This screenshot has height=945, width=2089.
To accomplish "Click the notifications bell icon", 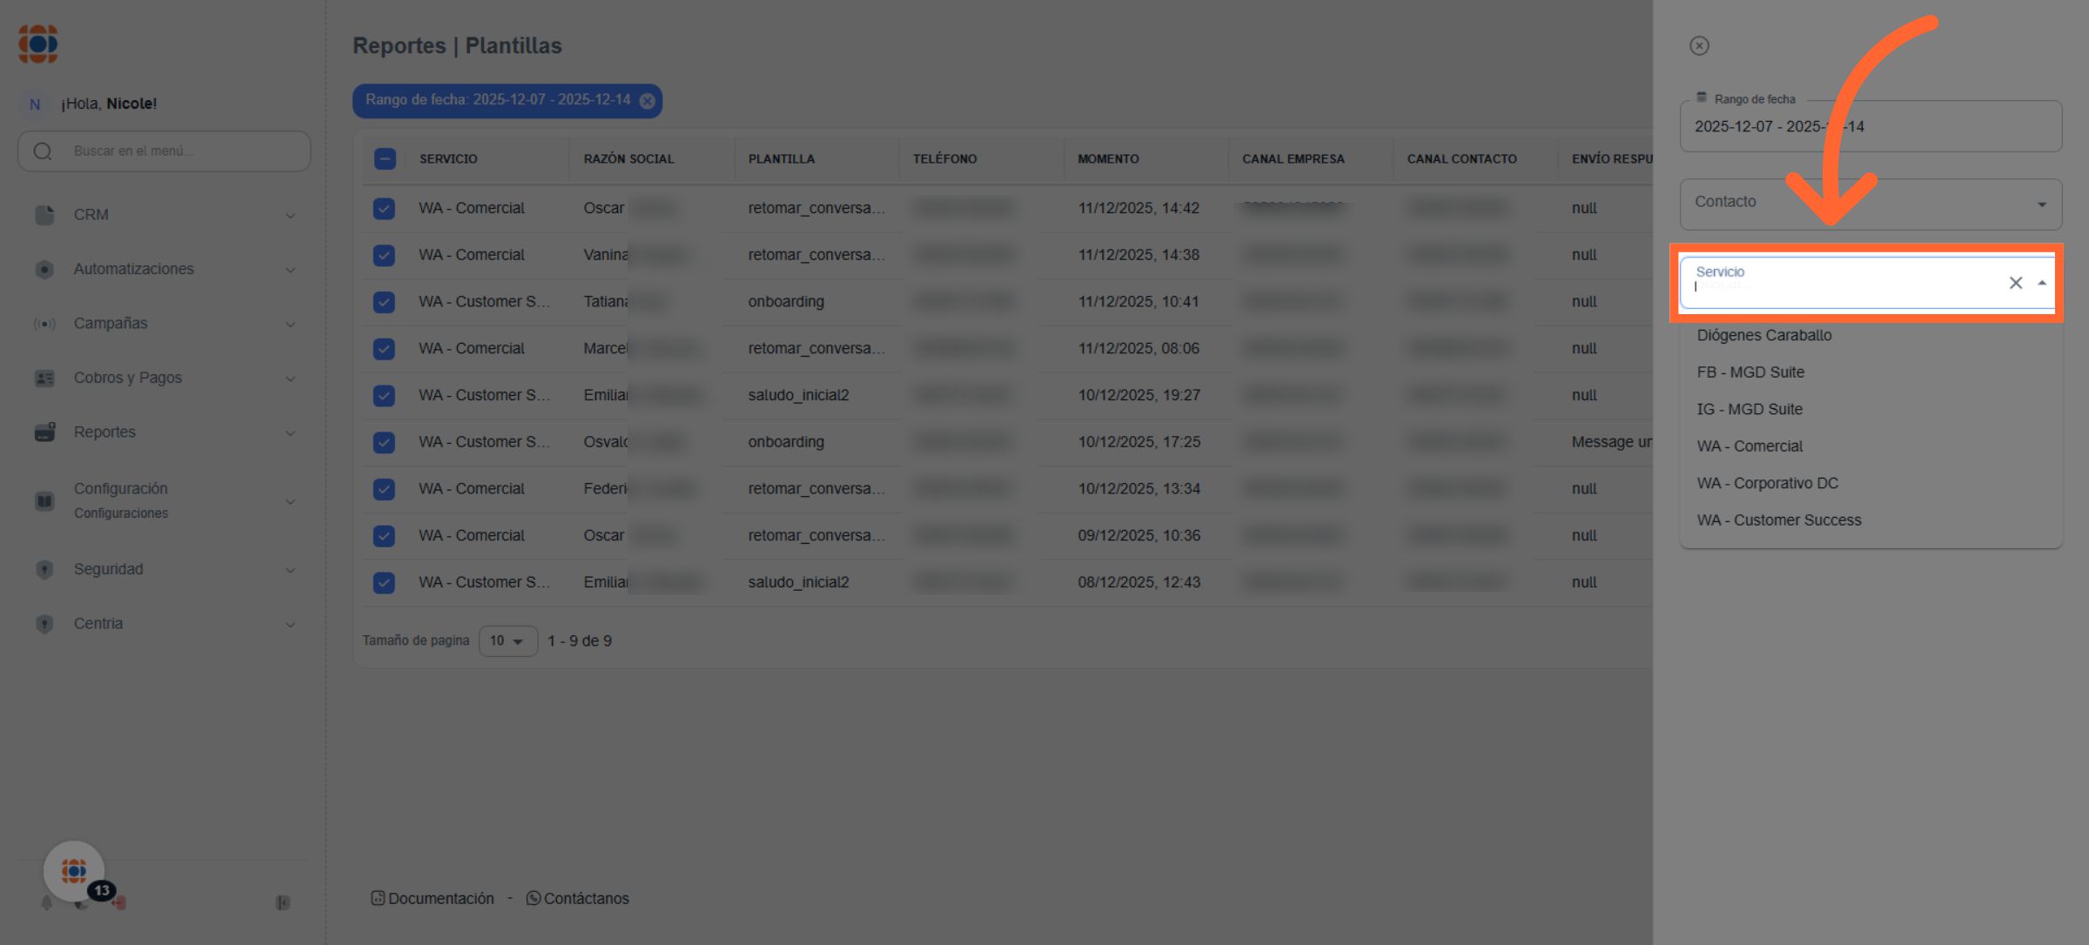I will [47, 903].
